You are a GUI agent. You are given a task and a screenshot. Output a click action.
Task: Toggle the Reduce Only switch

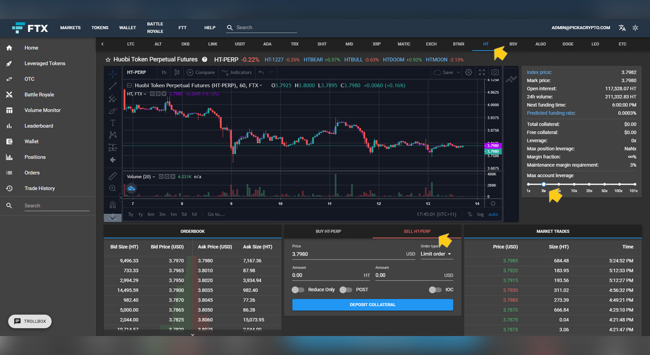click(298, 290)
